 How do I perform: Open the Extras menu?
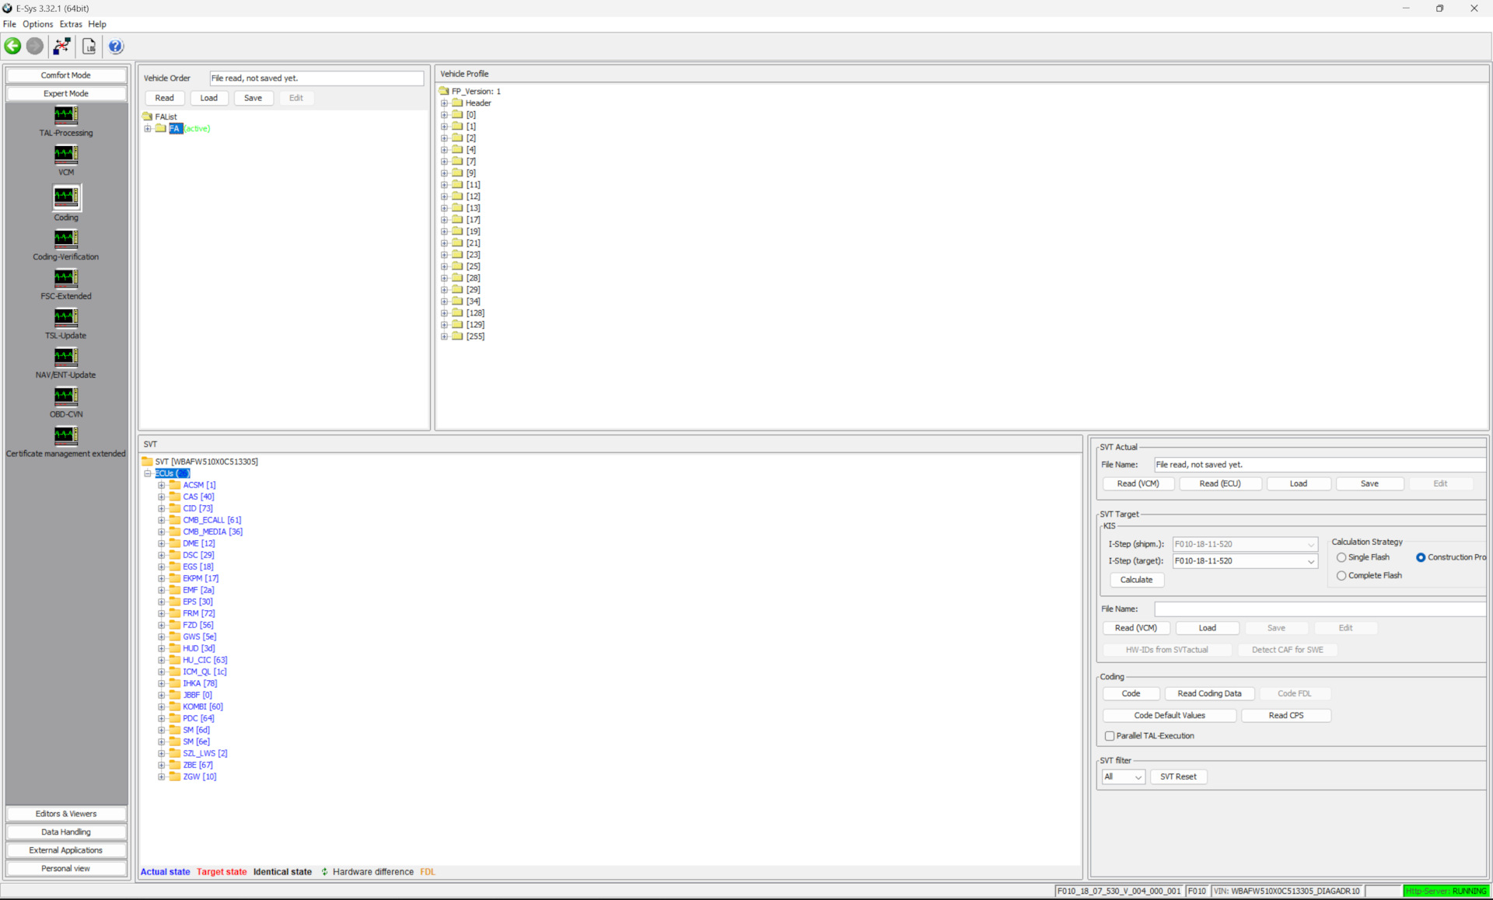point(70,24)
